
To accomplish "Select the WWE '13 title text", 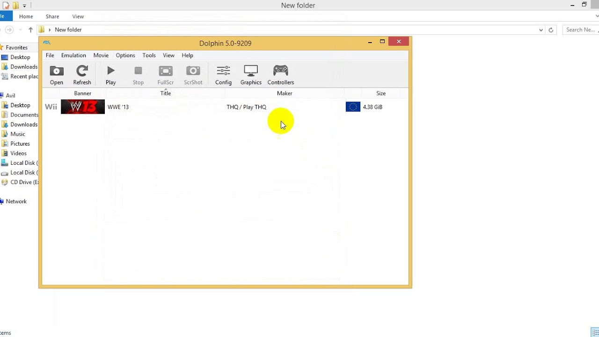I will (x=118, y=107).
